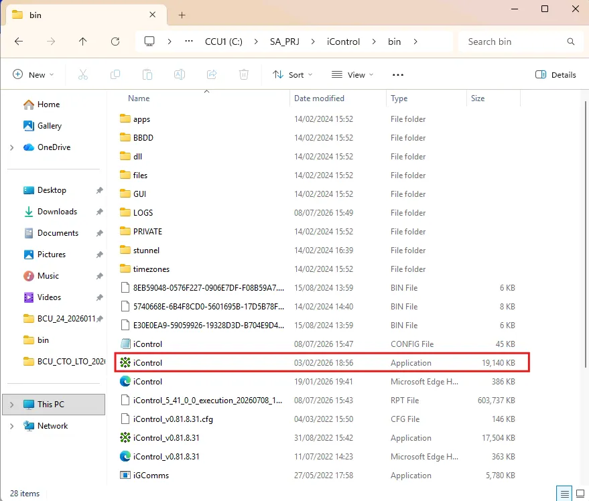589x501 pixels.
Task: Select the stunnel folder
Action: coord(318,250)
